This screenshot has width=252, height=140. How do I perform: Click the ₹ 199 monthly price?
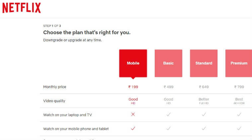(x=133, y=87)
